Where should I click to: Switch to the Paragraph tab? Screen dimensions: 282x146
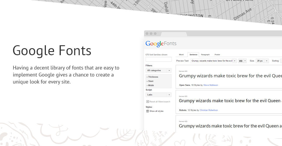pos(205,55)
